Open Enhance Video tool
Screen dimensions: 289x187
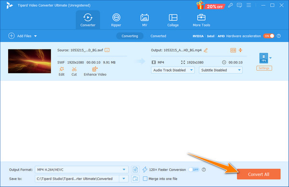pyautogui.click(x=95, y=71)
